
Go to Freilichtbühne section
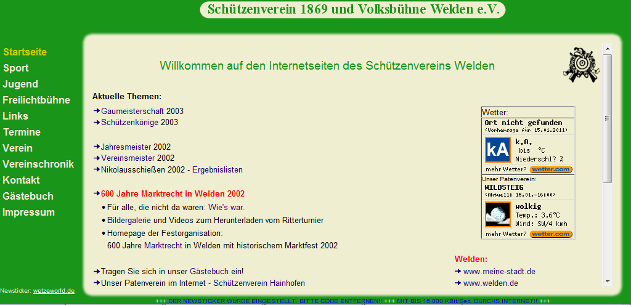point(36,100)
